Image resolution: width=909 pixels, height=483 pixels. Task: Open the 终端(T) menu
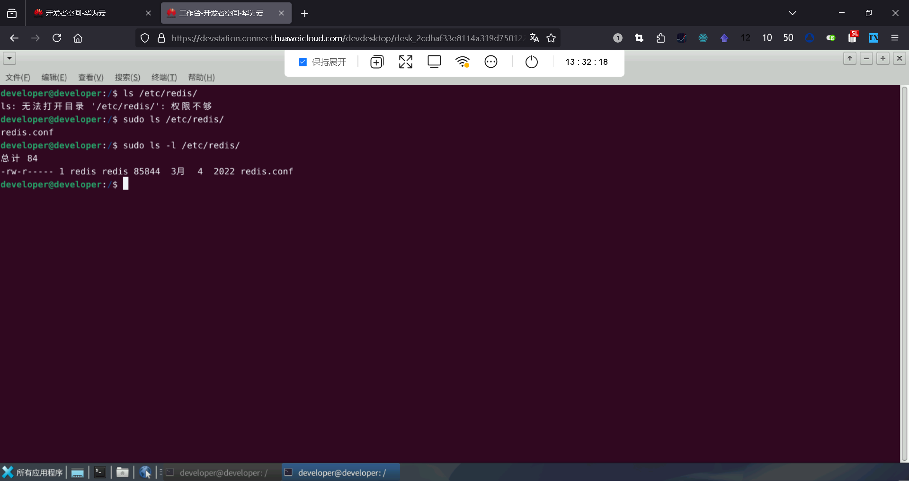click(x=164, y=78)
